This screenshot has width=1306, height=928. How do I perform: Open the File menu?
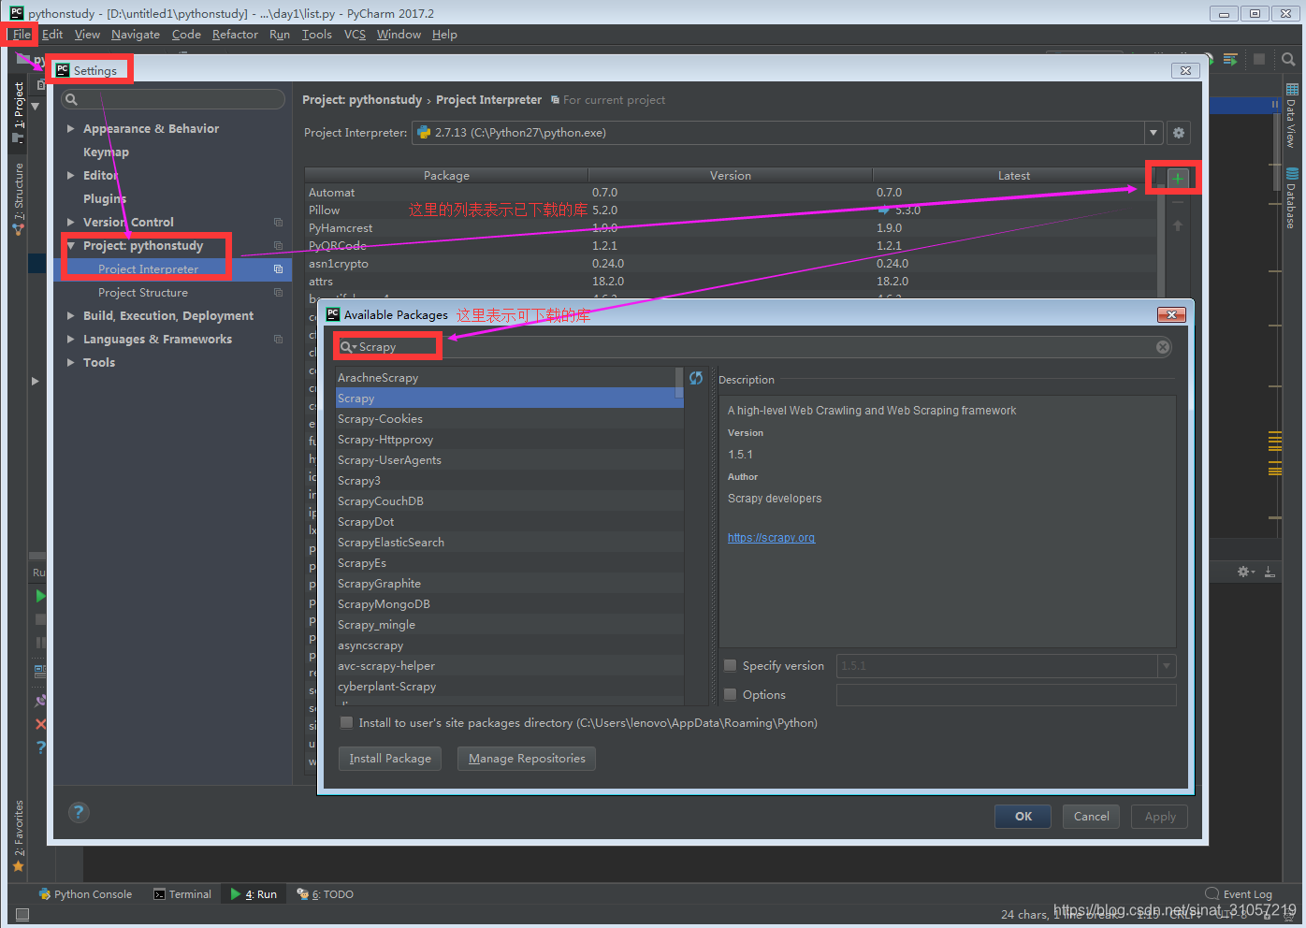tap(22, 35)
